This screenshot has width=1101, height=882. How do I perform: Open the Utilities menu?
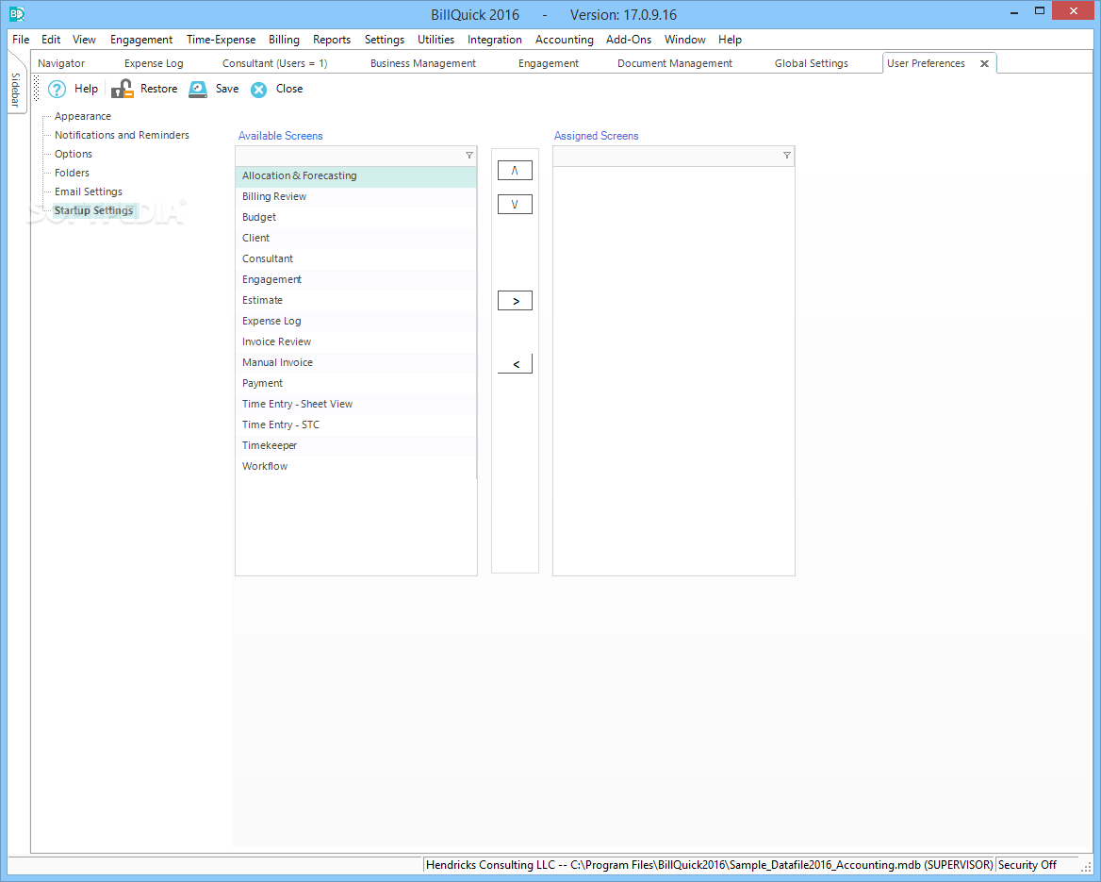[435, 40]
